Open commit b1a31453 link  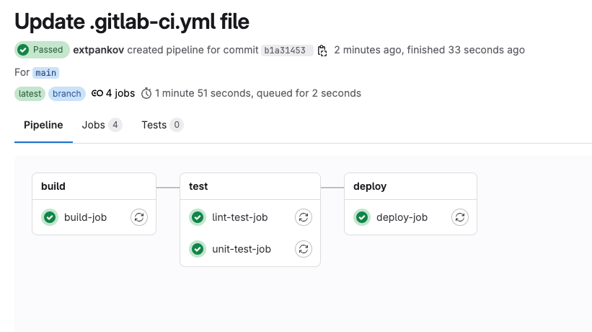[285, 51]
